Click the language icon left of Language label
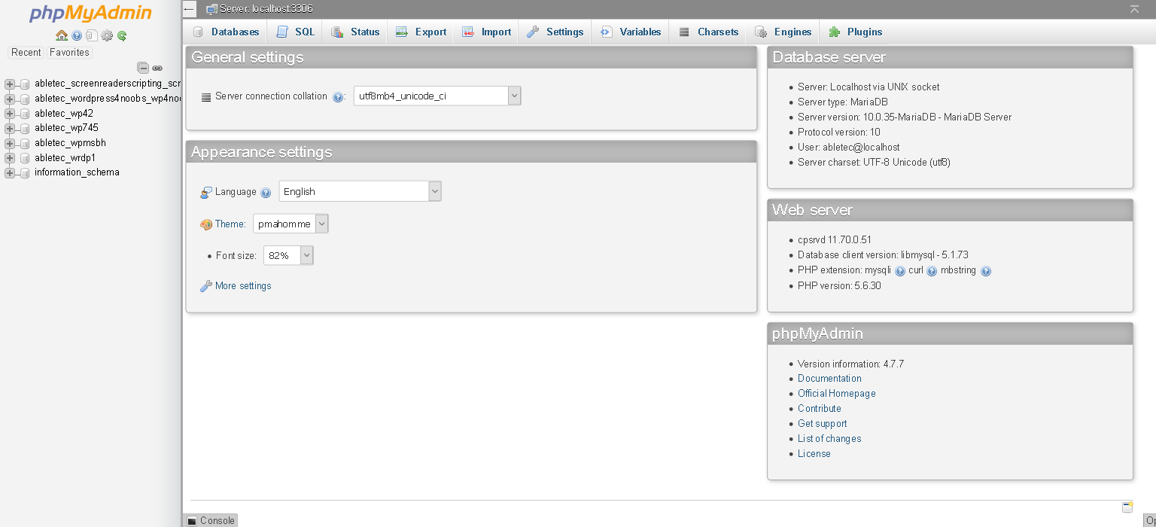Screen dimensions: 1156x527 click(x=206, y=193)
